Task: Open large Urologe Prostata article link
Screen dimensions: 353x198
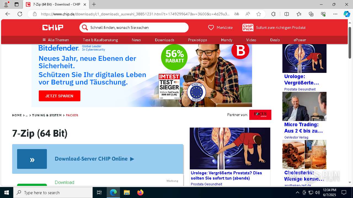Action: 226,175
